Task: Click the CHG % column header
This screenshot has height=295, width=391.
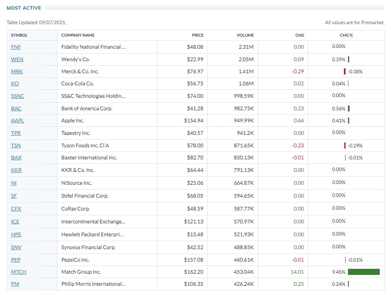Action: point(346,35)
